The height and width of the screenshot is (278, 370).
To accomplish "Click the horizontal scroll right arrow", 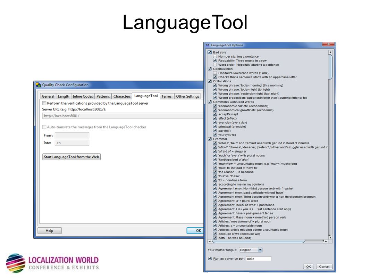I will [326, 242].
